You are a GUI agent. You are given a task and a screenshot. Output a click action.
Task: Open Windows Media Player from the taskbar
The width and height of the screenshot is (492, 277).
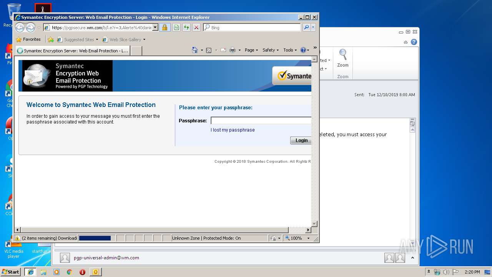point(57,272)
